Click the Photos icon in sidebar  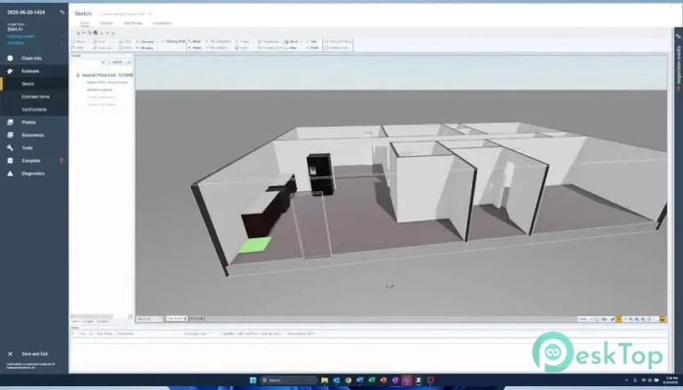coord(10,122)
